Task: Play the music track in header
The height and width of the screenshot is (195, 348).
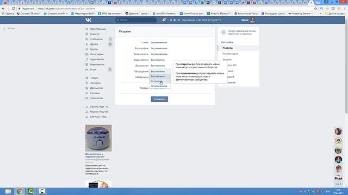Action: [x=175, y=20]
